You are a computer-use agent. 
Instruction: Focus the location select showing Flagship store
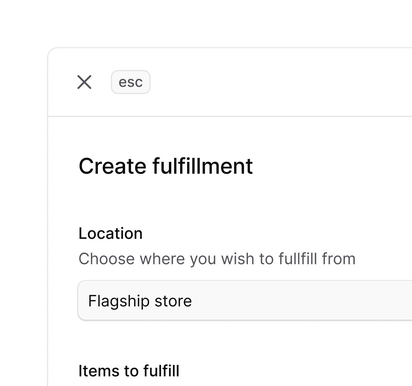(245, 300)
